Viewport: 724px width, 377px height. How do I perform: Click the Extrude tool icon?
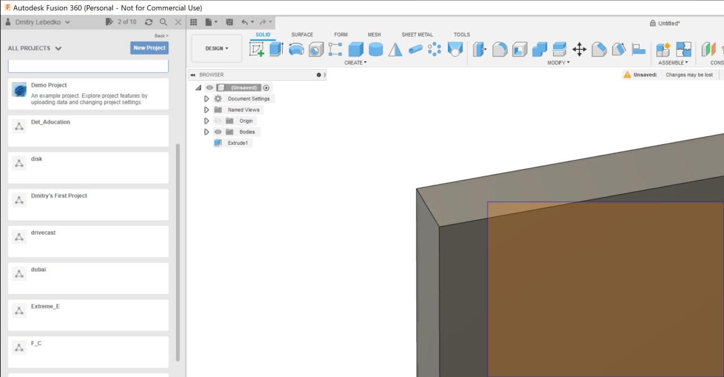click(x=276, y=50)
